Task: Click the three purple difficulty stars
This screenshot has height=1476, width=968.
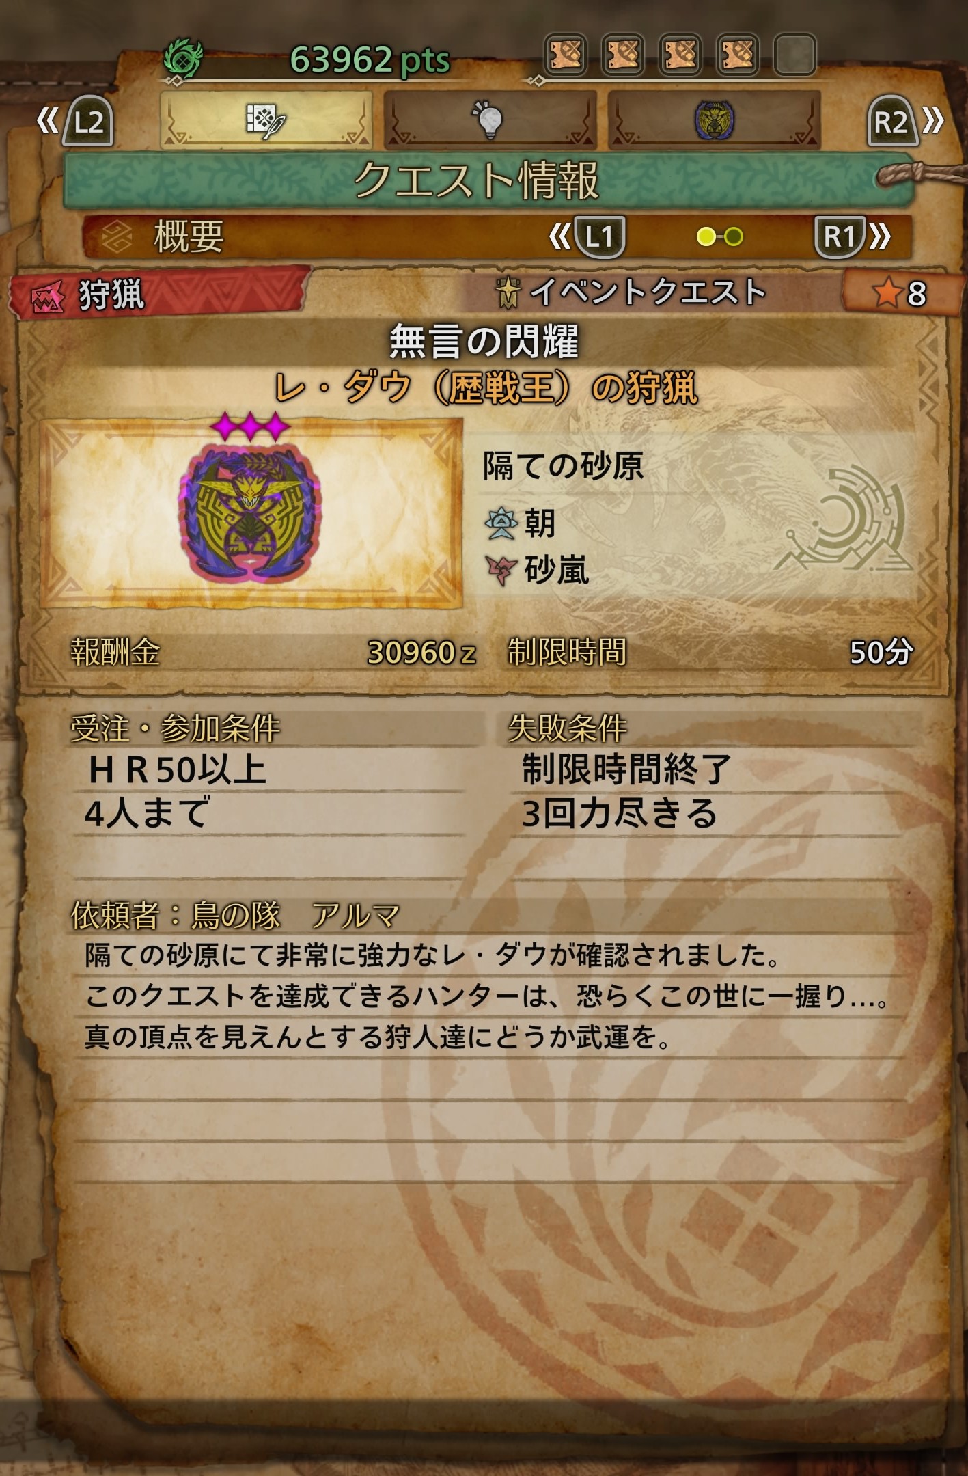Action: [250, 427]
